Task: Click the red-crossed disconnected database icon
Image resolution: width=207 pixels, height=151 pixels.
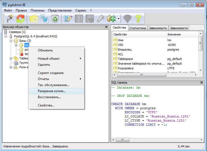Action: tap(21, 54)
